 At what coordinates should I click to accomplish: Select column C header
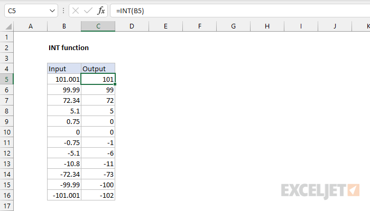98,26
